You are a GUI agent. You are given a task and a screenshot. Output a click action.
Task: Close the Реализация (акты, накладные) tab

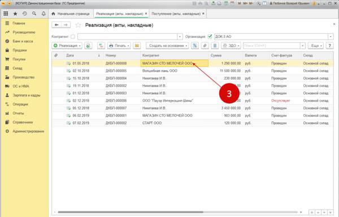click(x=146, y=14)
